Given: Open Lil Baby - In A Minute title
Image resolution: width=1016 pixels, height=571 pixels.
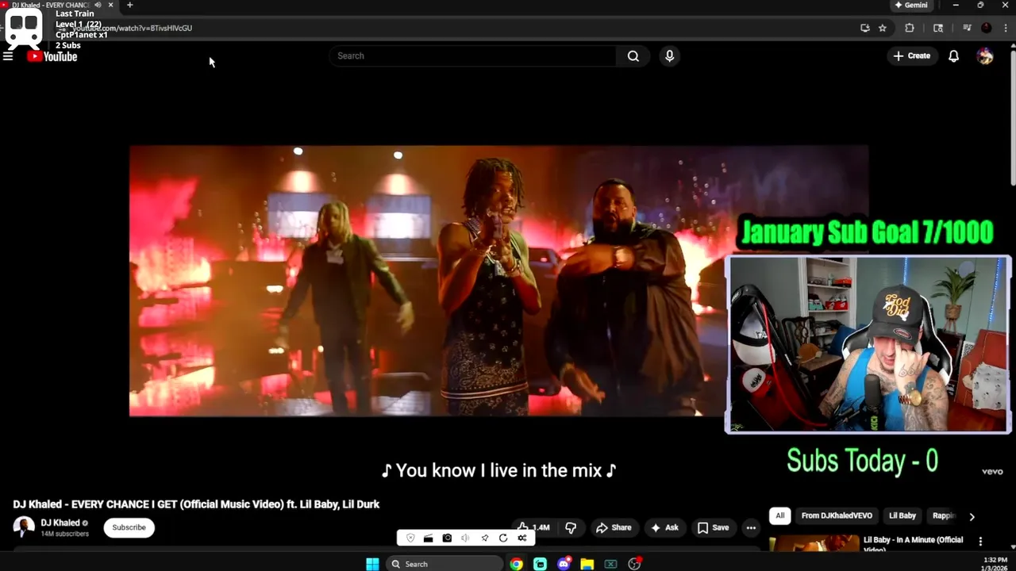Looking at the screenshot, I should coord(913,544).
